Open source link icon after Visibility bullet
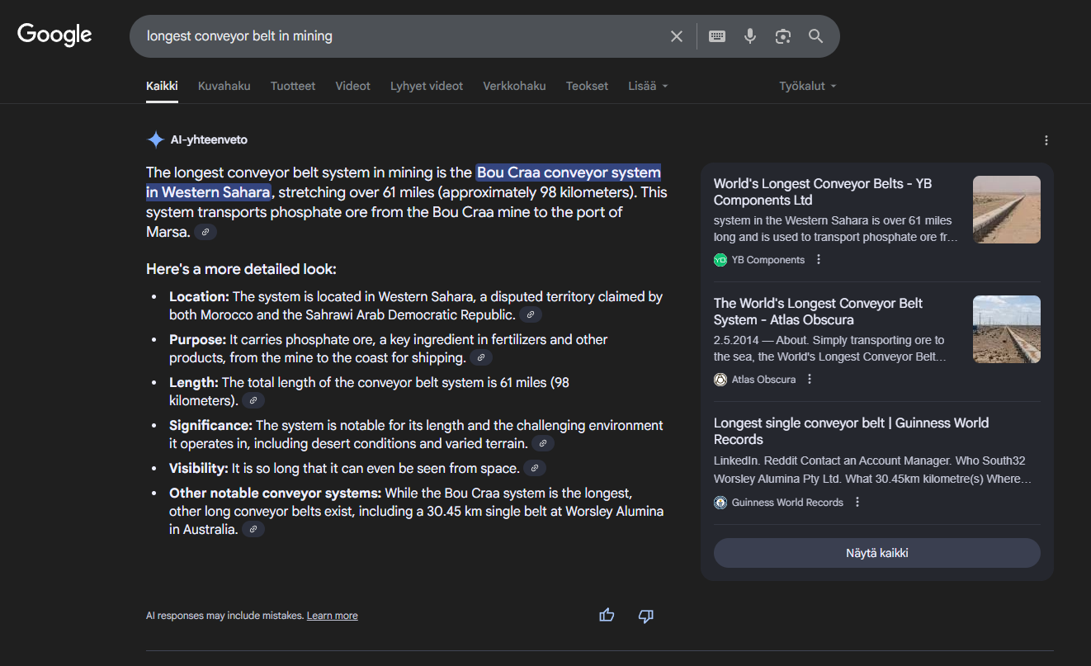 tap(536, 469)
